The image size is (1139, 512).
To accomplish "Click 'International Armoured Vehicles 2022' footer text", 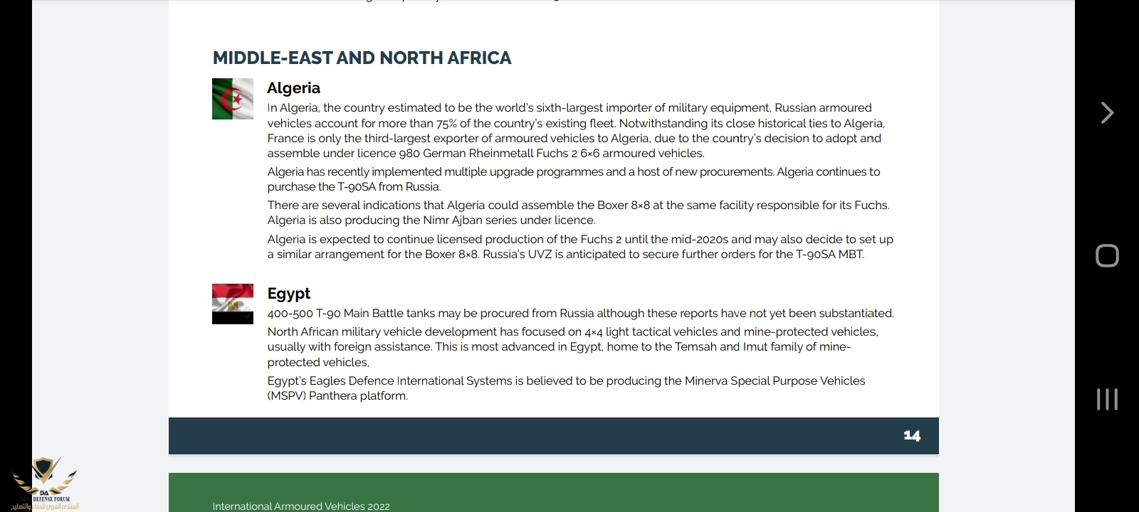I will click(301, 506).
